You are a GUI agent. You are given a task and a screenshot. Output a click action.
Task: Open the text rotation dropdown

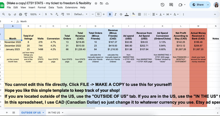point(176,14)
